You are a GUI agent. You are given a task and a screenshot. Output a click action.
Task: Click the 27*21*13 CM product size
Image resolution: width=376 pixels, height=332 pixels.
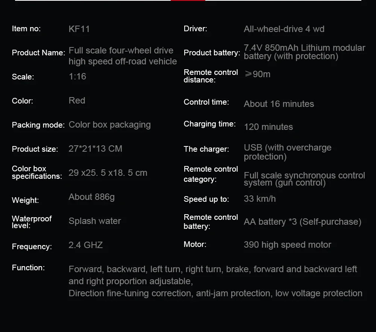point(95,149)
